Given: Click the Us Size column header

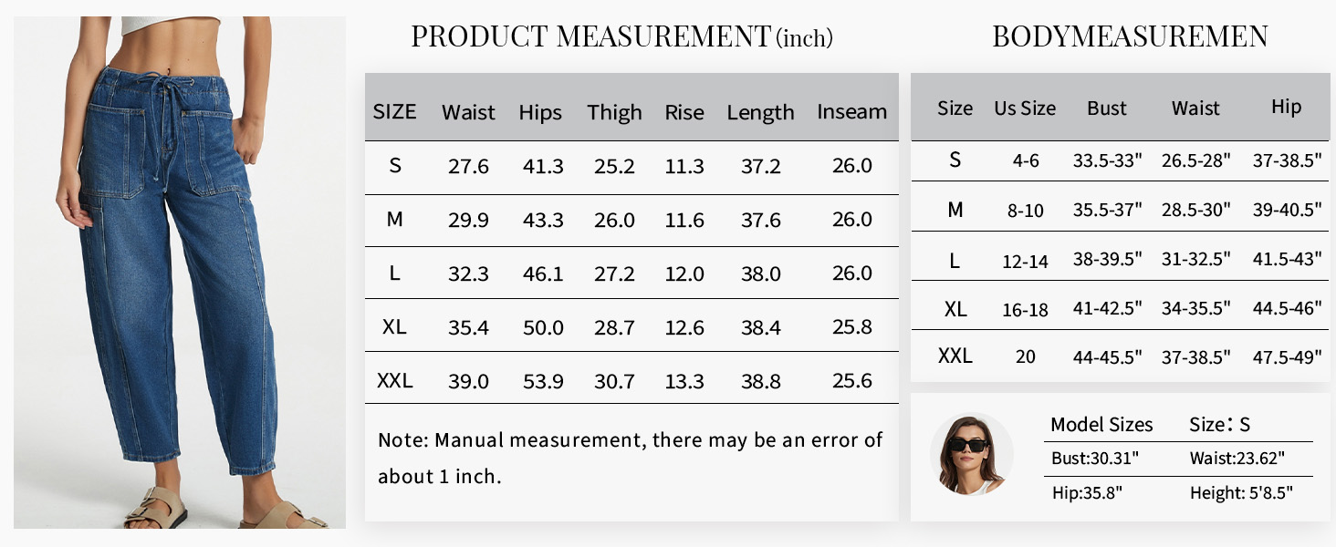Looking at the screenshot, I should (x=1025, y=108).
